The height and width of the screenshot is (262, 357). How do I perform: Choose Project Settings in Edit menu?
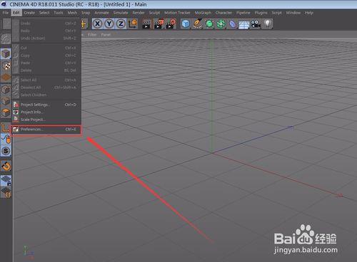(46, 105)
